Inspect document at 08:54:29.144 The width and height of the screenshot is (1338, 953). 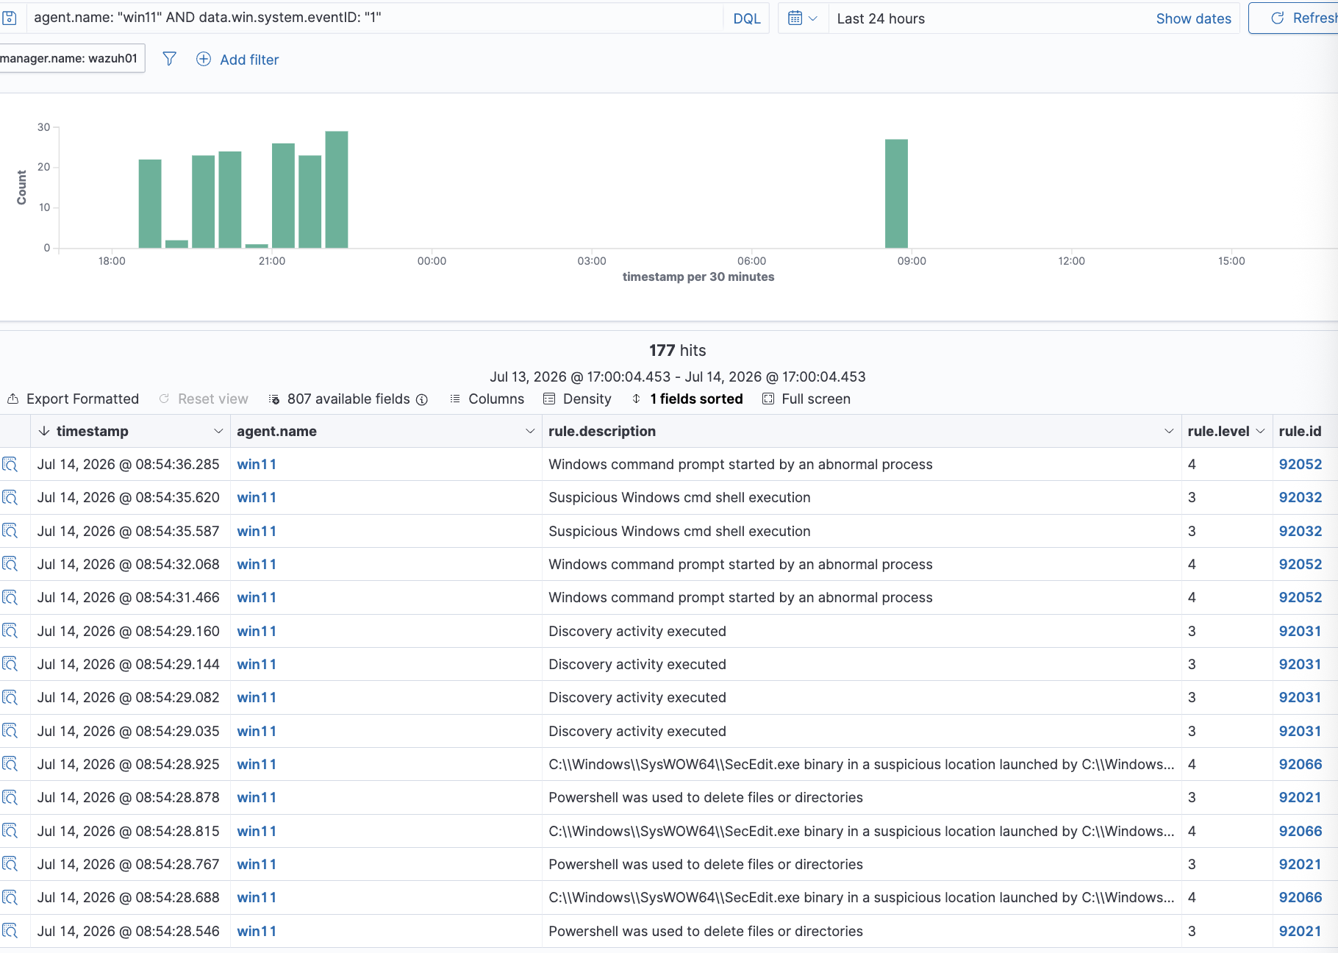tap(10, 664)
